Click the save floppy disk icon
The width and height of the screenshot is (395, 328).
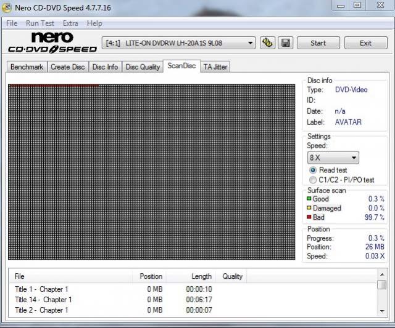(x=285, y=43)
